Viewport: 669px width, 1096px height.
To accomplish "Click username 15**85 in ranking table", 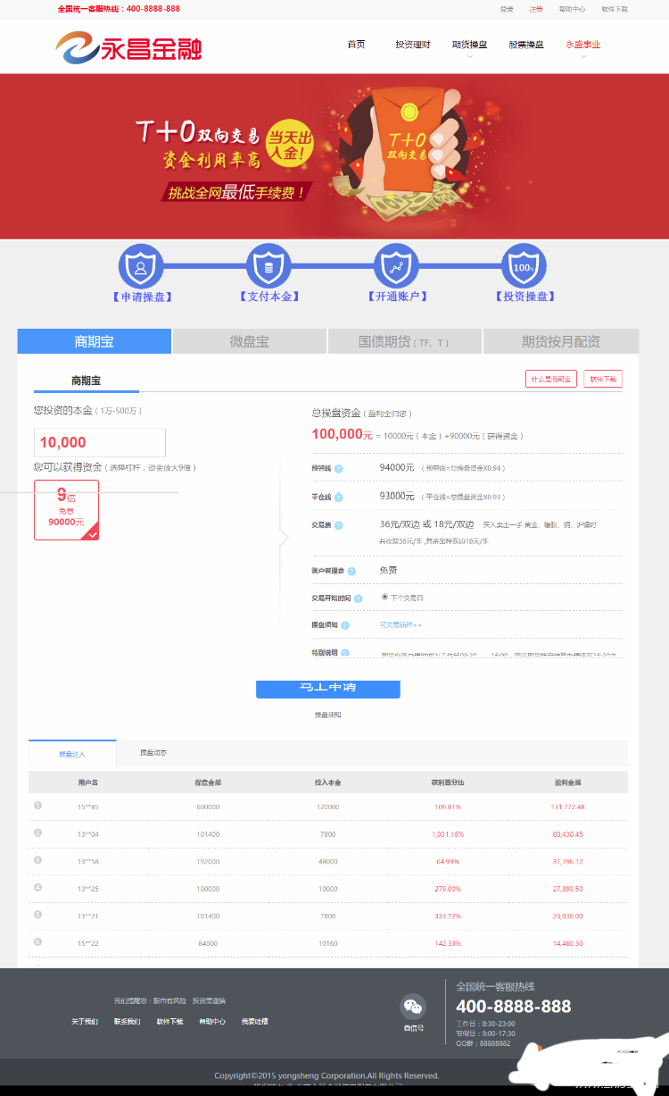I will [87, 807].
